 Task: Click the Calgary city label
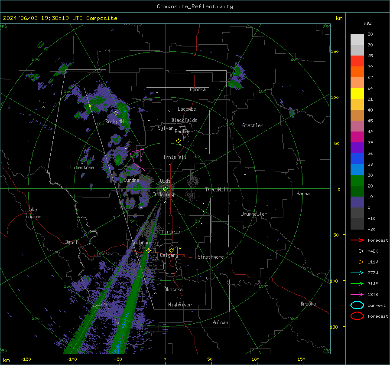pyautogui.click(x=169, y=255)
